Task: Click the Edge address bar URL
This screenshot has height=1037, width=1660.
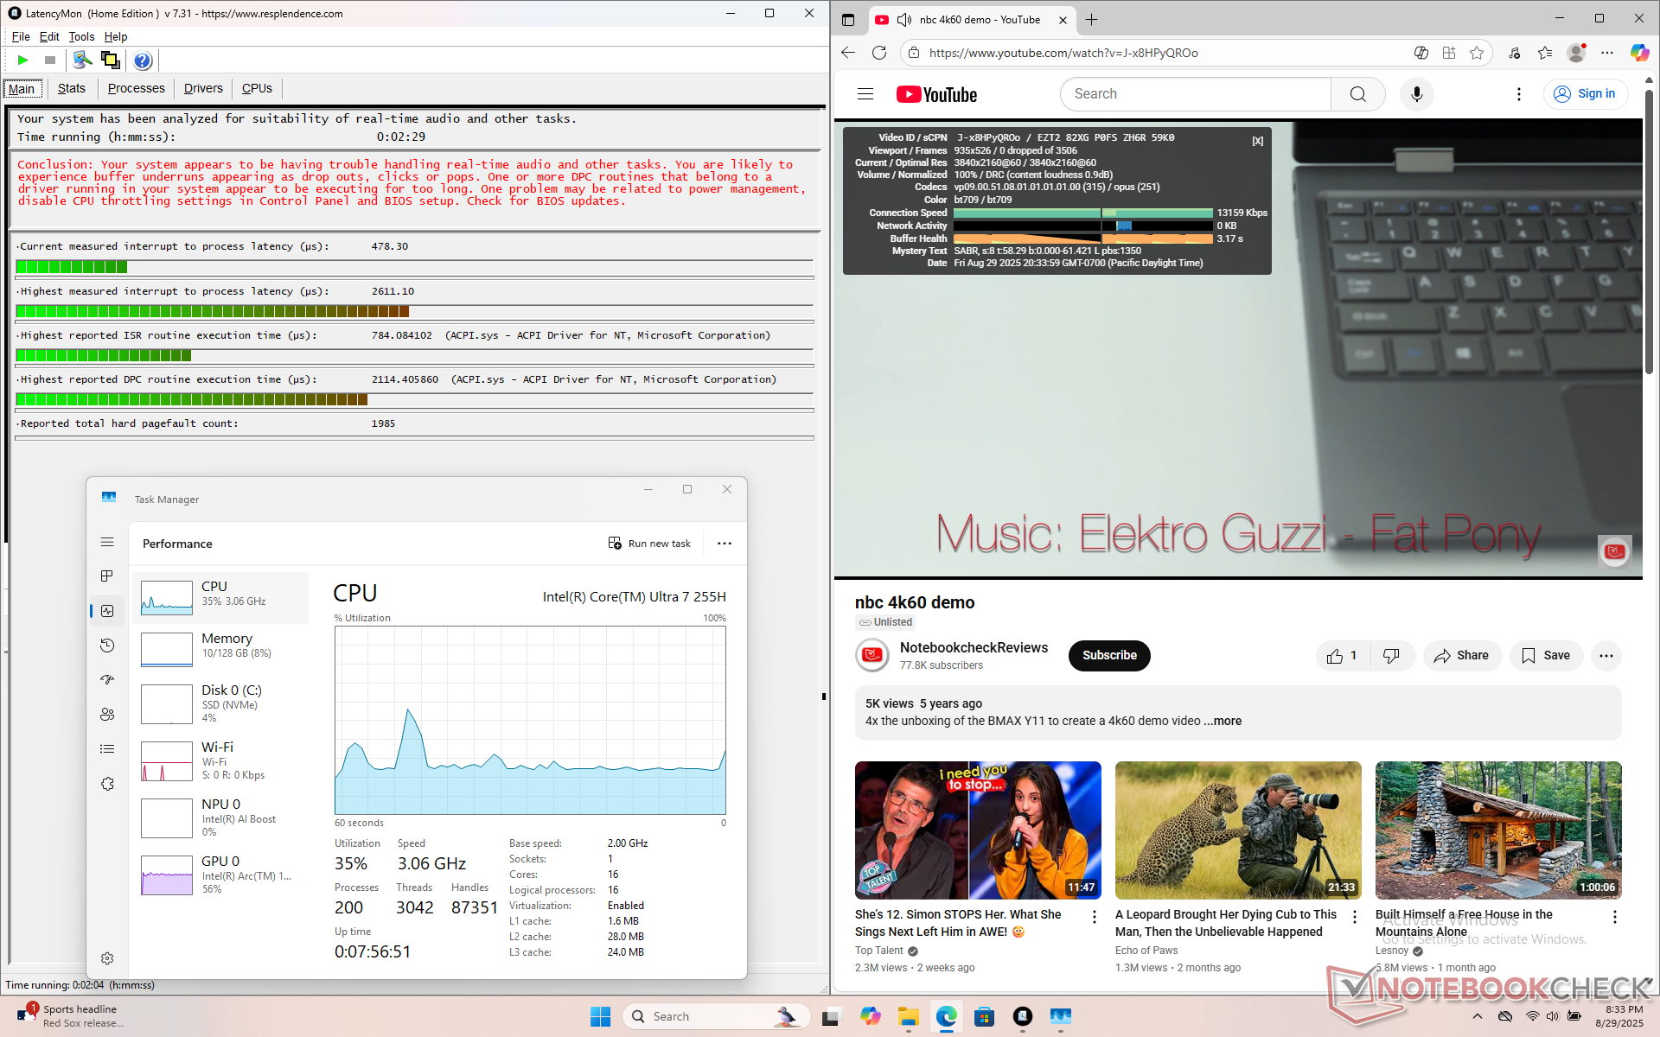Action: [1063, 53]
